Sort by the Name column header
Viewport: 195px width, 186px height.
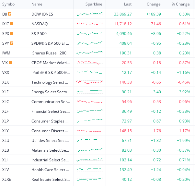pyautogui.click(x=37, y=4)
